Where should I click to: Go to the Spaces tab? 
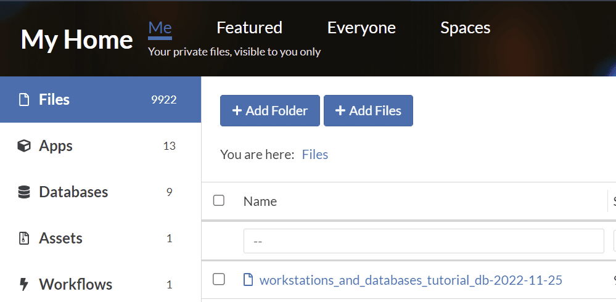pos(465,28)
